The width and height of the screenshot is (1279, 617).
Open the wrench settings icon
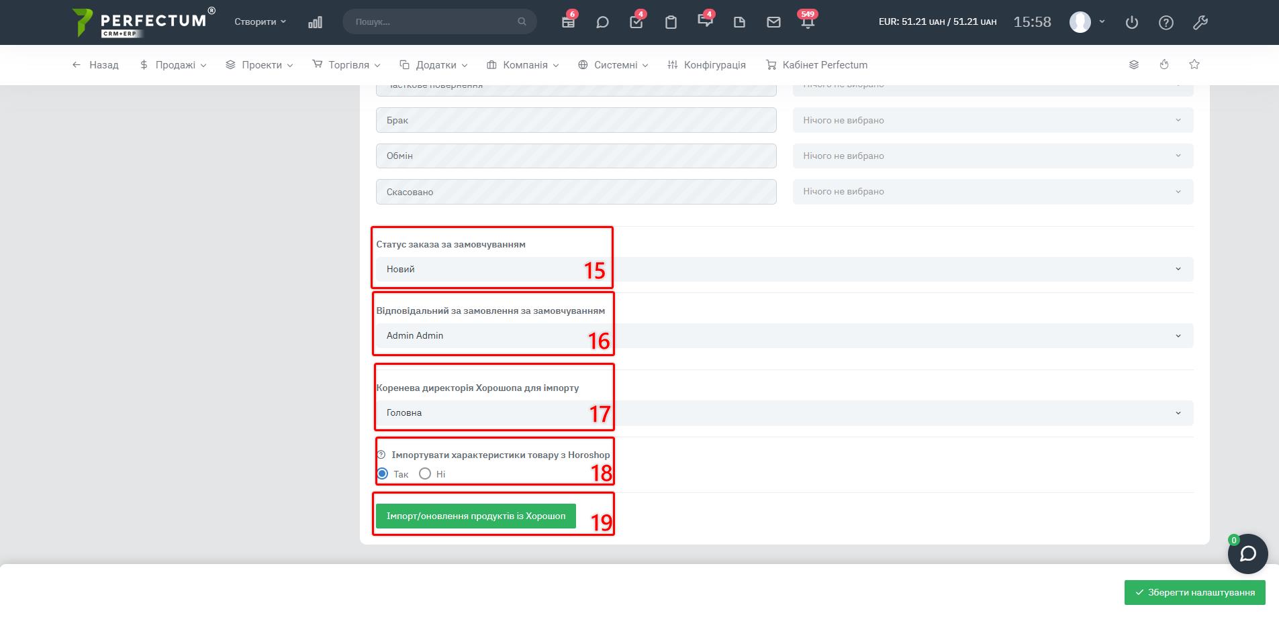(1200, 22)
